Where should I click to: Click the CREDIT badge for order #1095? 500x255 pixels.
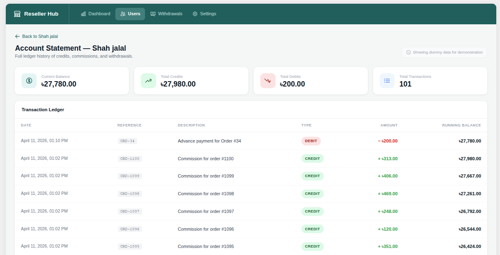313,246
